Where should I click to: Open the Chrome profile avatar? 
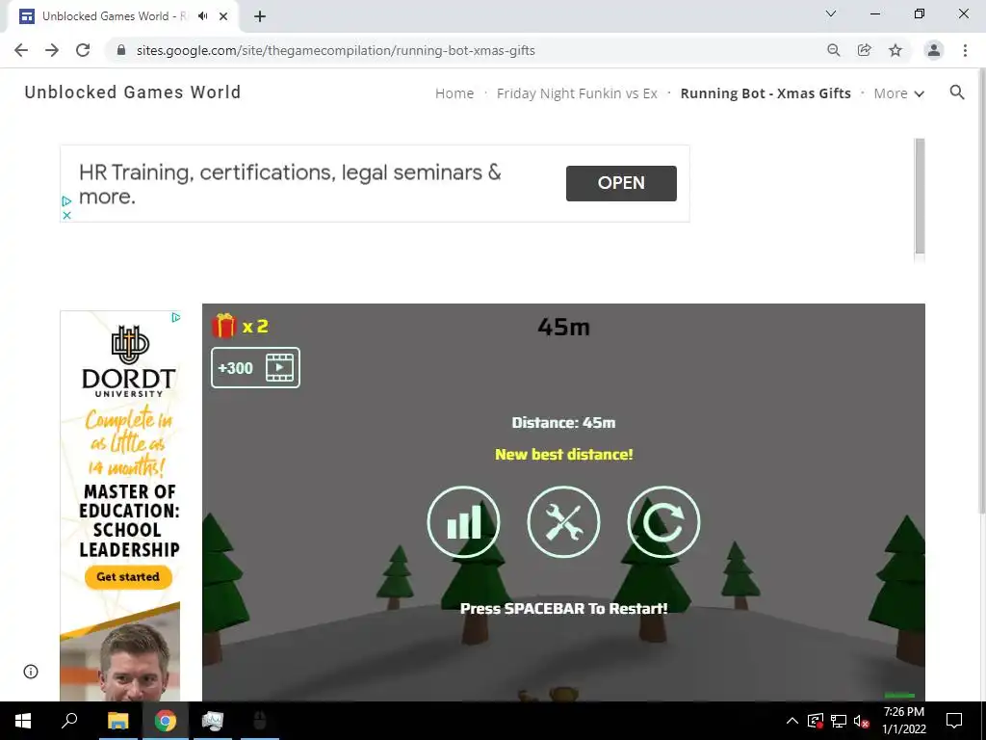[x=934, y=50]
